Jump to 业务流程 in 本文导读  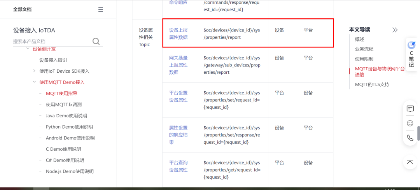[364, 49]
